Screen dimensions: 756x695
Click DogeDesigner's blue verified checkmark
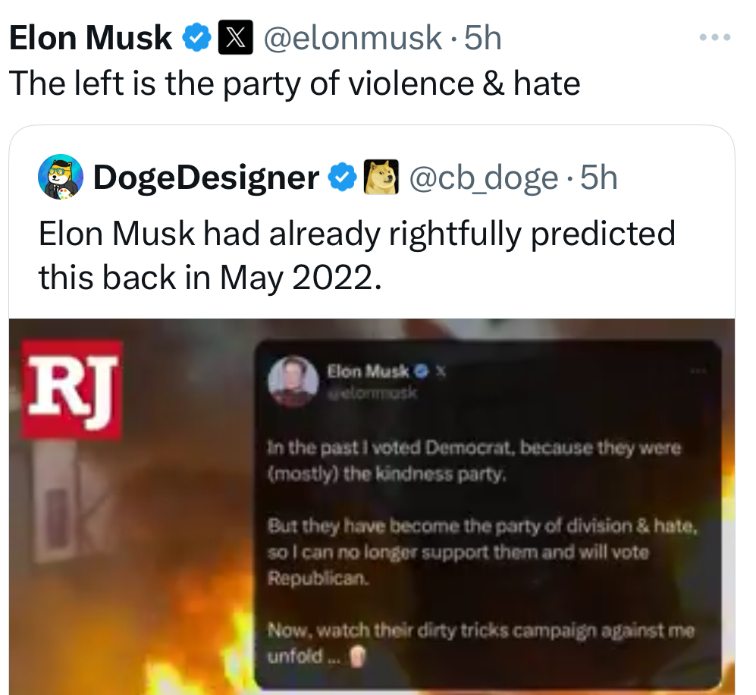coord(343,178)
